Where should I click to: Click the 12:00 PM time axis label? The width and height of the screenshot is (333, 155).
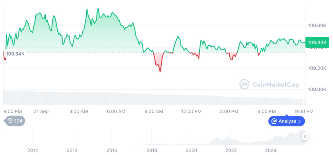click(x=192, y=111)
